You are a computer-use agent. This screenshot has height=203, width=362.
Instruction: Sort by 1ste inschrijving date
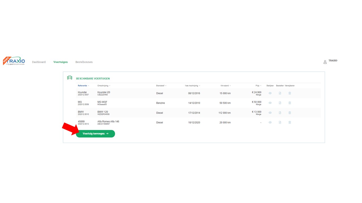[192, 86]
